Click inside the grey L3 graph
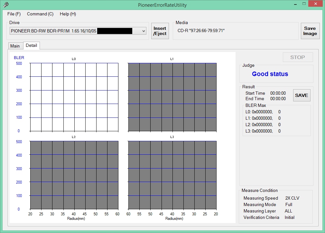The width and height of the screenshot is (325, 233). (x=172, y=175)
